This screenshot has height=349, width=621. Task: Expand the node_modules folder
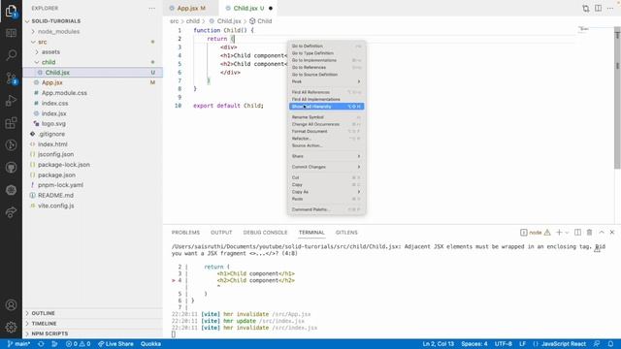tap(58, 31)
